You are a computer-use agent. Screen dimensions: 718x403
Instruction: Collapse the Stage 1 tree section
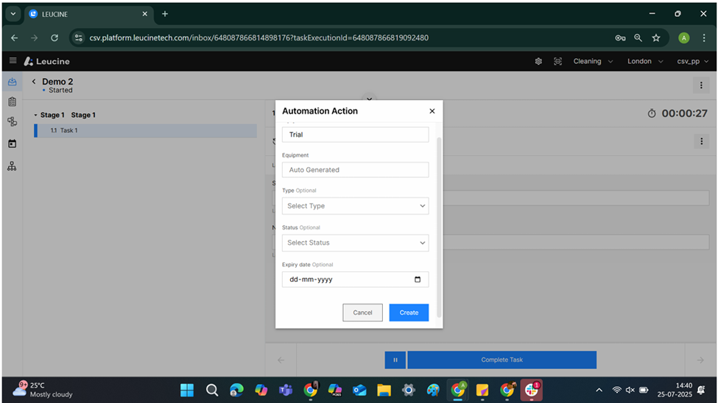coord(36,115)
